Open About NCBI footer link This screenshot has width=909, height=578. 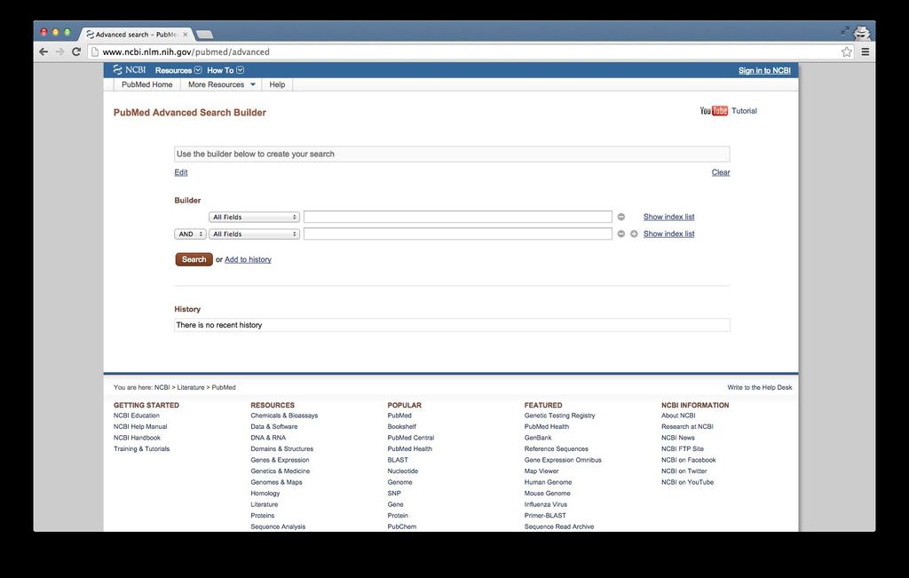pos(678,416)
